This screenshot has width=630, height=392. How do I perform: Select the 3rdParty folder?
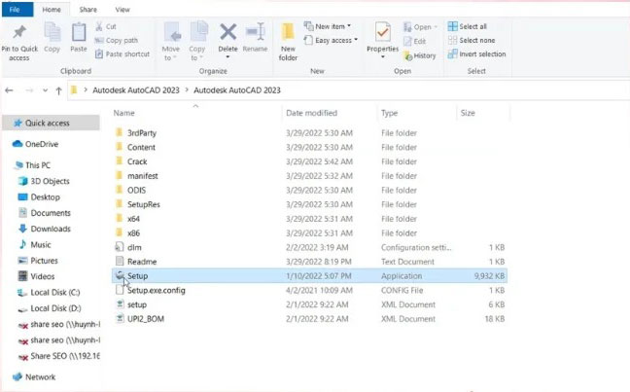coord(141,133)
